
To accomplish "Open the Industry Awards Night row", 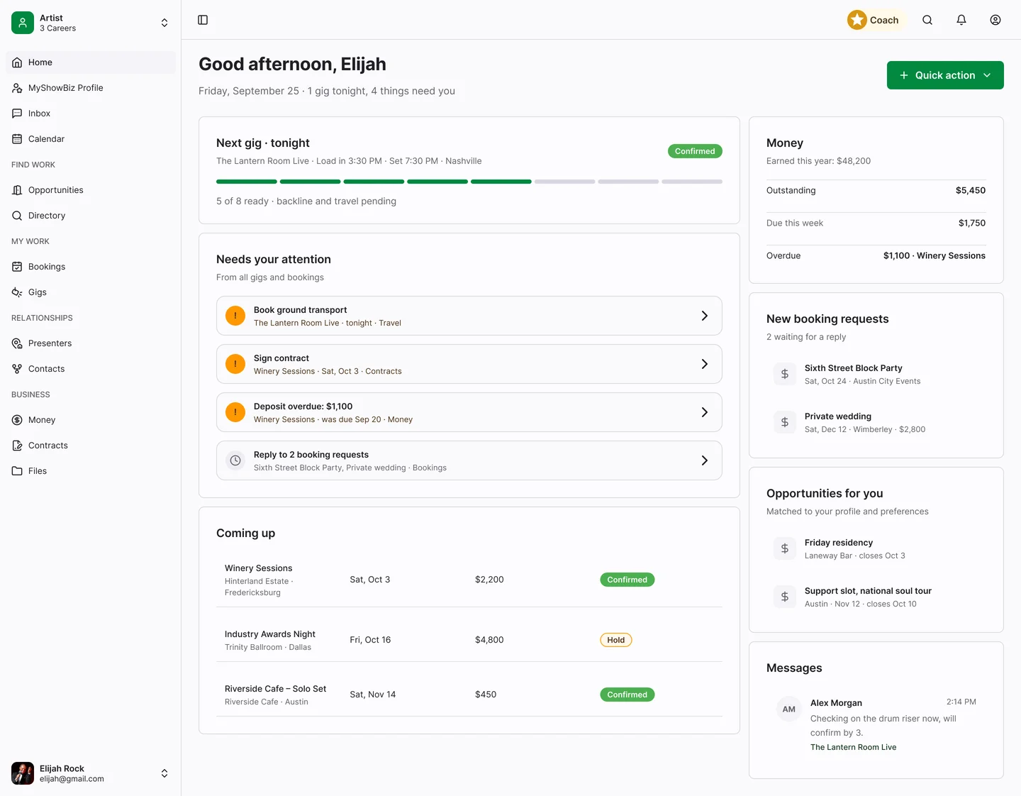I will click(469, 640).
